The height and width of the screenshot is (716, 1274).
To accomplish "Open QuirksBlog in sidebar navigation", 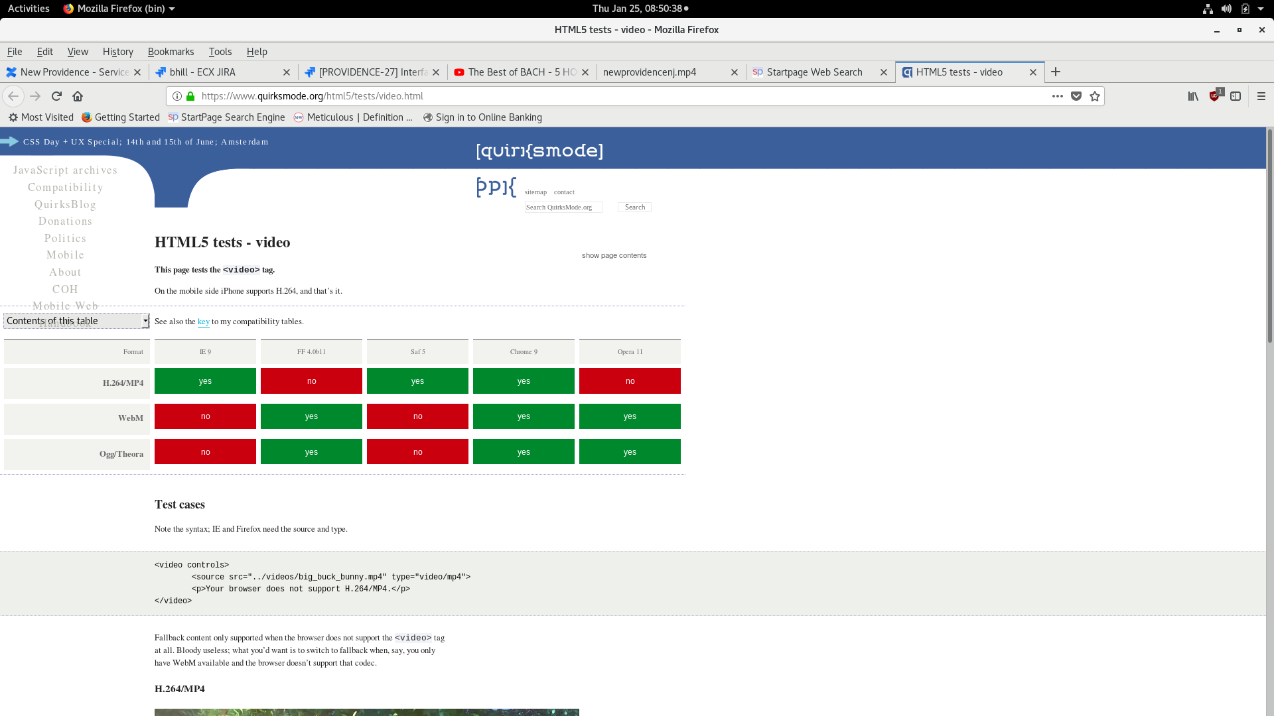I will 65,205.
